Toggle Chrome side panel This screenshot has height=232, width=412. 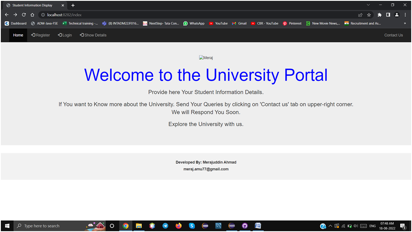[388, 15]
